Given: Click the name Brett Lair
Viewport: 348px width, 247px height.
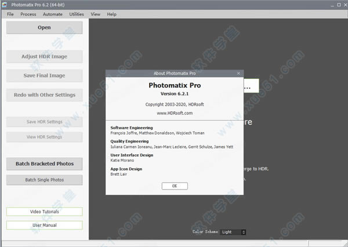Looking at the screenshot, I should (119, 174).
